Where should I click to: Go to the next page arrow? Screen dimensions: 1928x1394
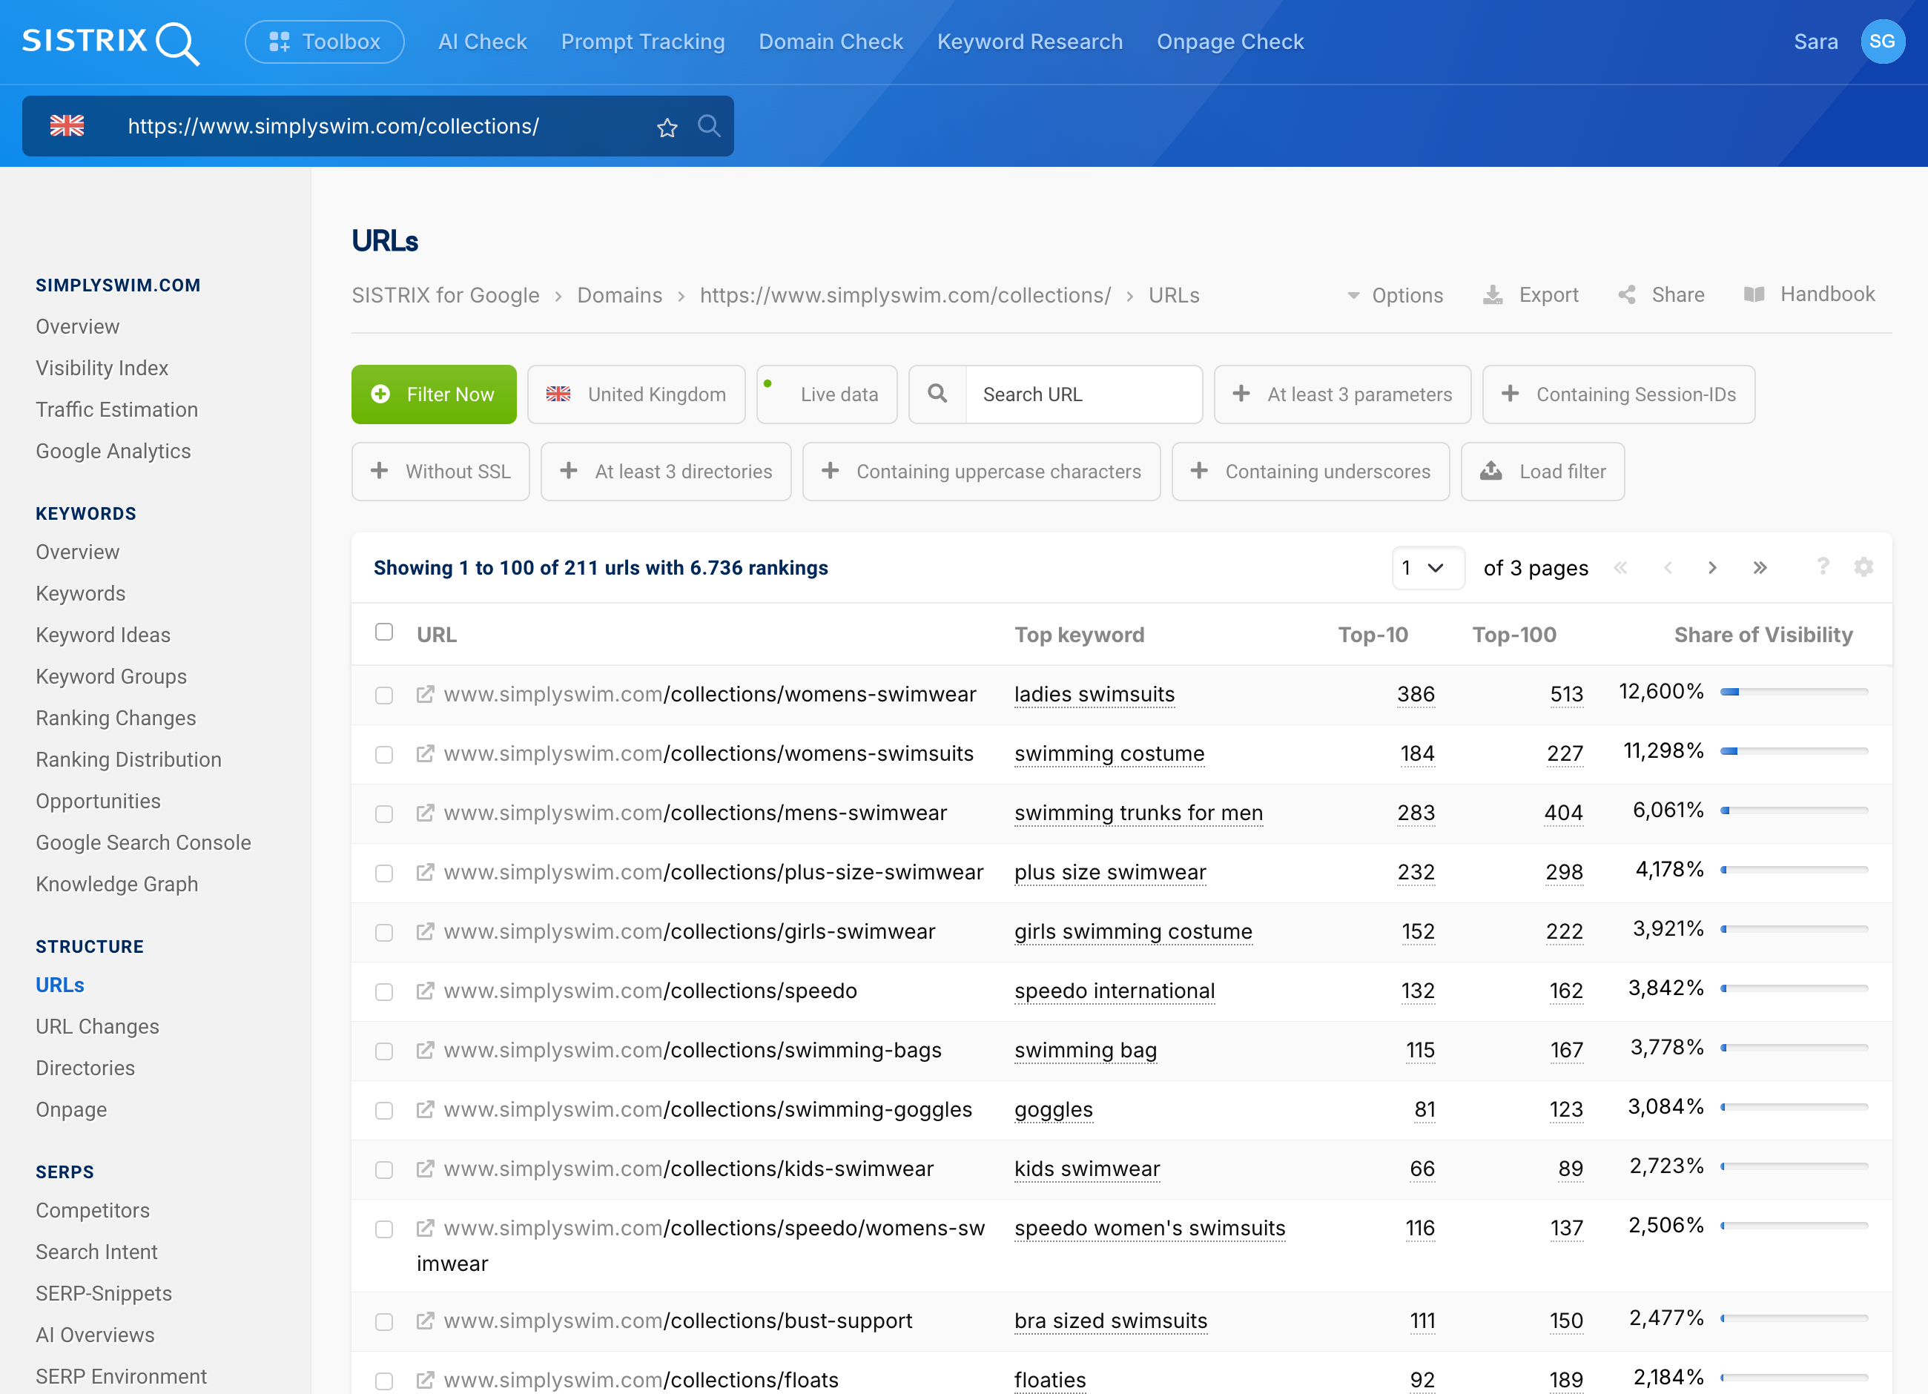tap(1712, 568)
